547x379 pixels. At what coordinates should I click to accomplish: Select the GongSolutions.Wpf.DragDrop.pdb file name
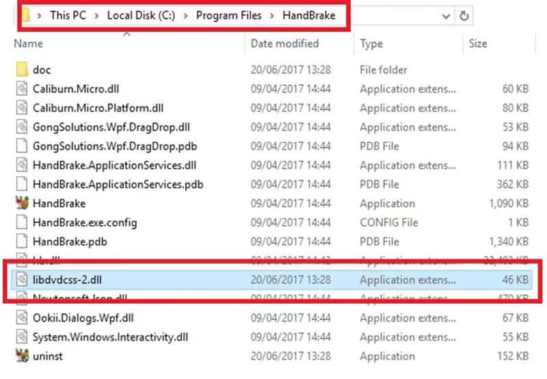tap(115, 146)
